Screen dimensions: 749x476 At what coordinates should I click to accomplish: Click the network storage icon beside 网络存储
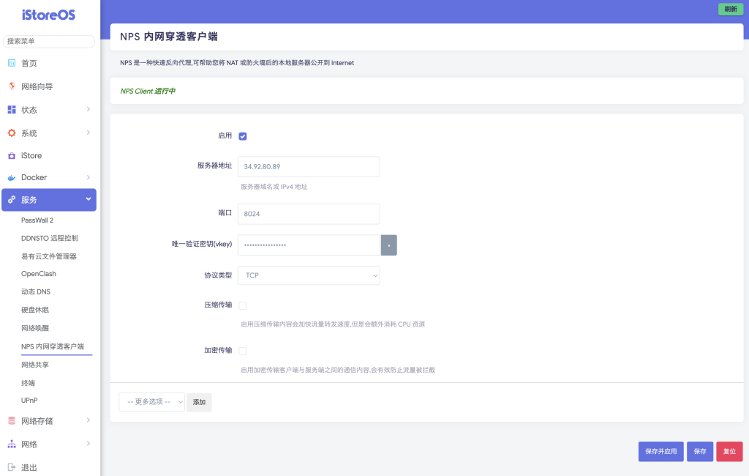tap(12, 420)
